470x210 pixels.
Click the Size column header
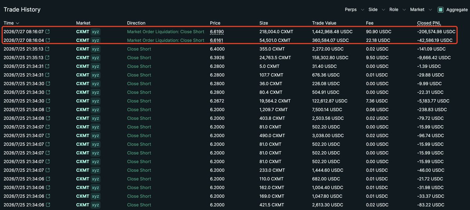(x=264, y=23)
